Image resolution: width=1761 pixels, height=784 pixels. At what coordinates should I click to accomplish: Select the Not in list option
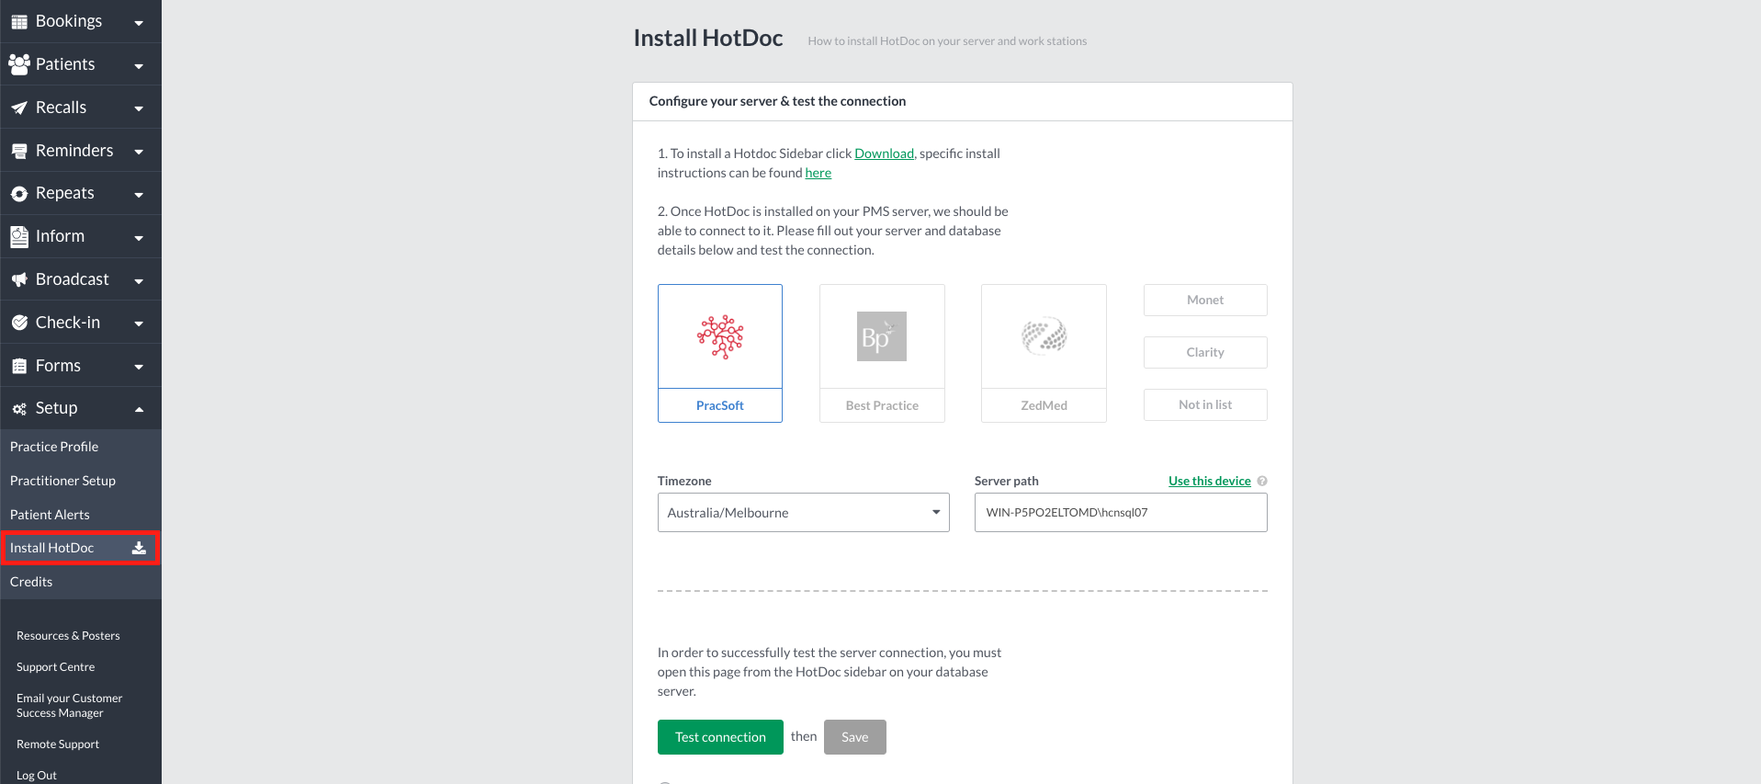1205,404
